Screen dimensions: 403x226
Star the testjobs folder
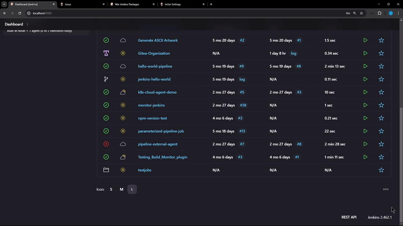click(381, 170)
